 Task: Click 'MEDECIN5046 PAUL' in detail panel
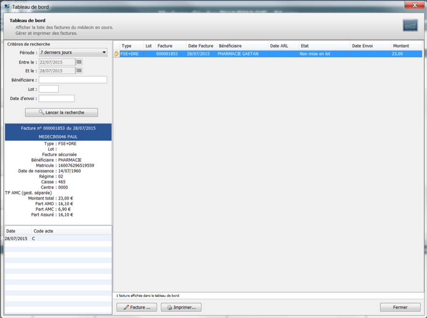[x=58, y=137]
